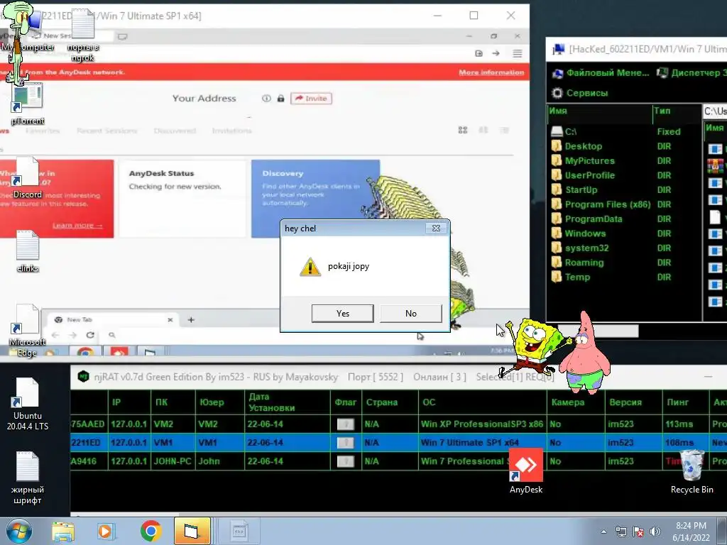Select the Recent Sessions tab in AnyDesk

(x=107, y=131)
